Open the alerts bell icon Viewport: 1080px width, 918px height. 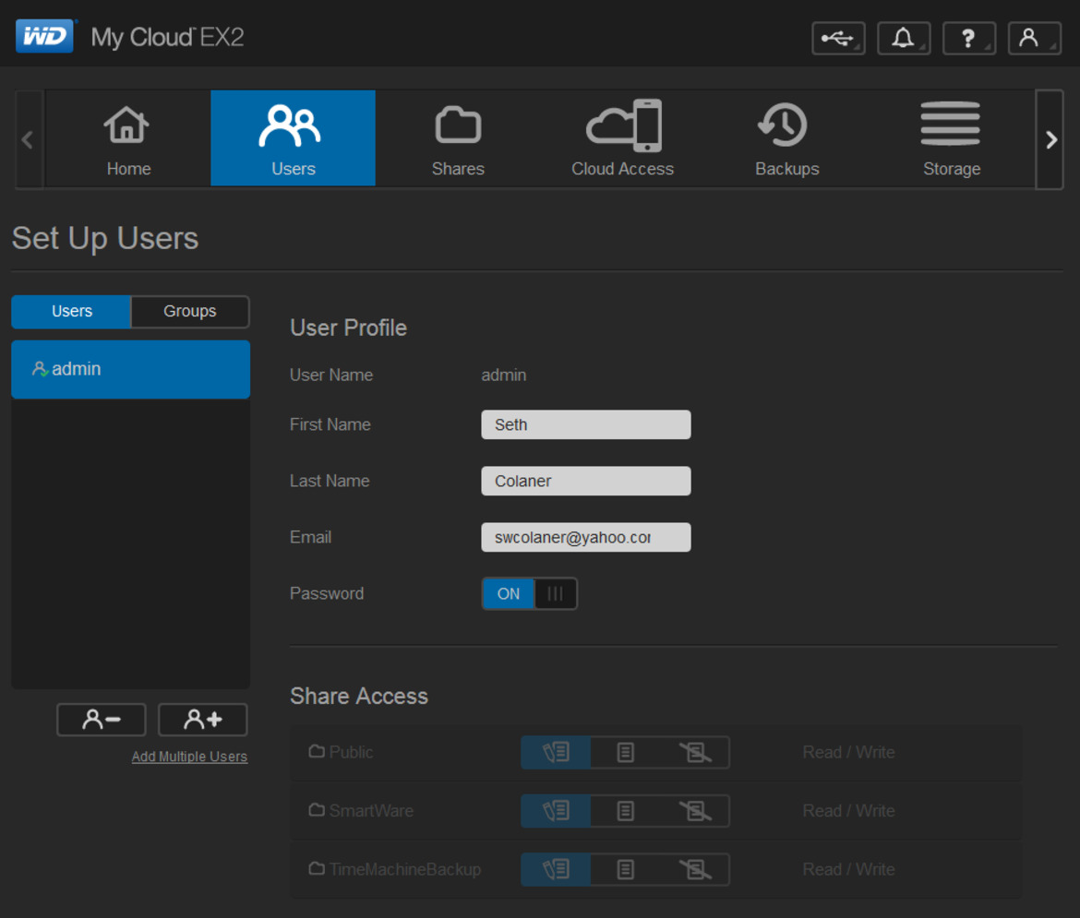coord(904,38)
